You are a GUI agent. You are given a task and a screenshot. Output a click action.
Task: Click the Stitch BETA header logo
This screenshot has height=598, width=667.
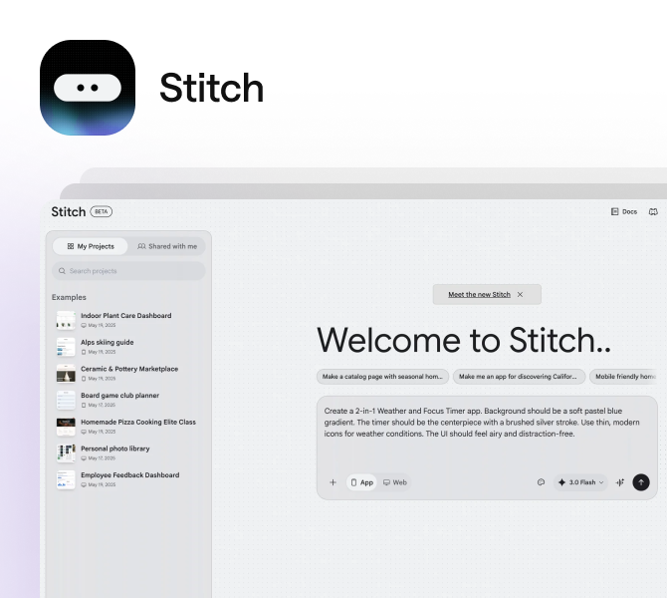(82, 211)
